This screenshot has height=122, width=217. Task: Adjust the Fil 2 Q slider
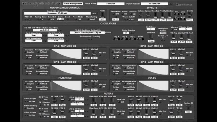[62, 112]
